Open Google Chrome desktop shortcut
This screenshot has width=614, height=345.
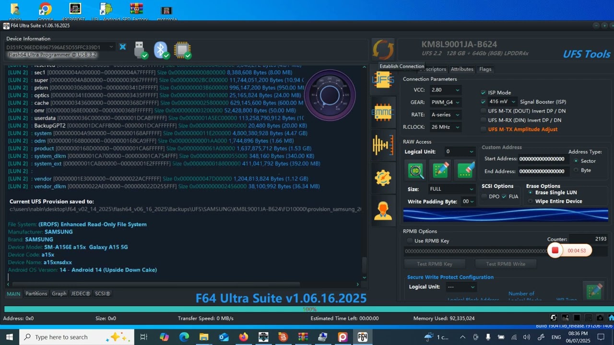(x=45, y=11)
